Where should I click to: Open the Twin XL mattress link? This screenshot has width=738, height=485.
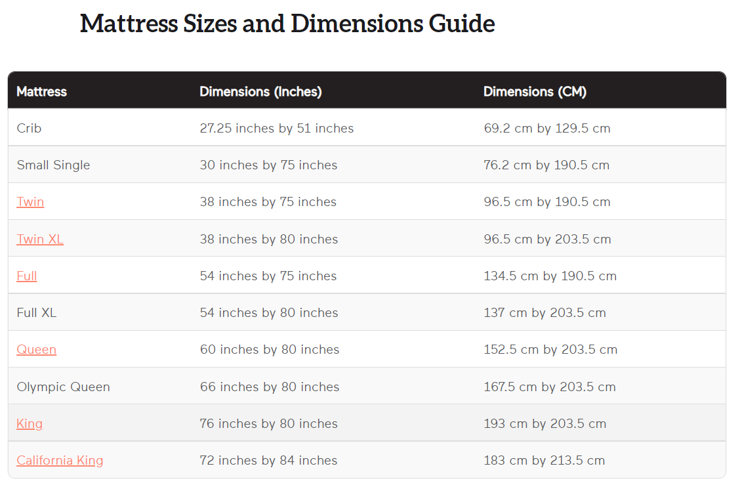[40, 239]
